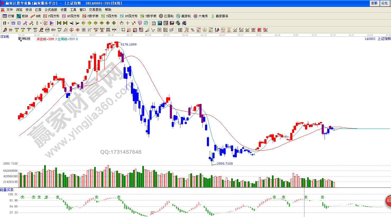Open the 江恩轮 toolbar item
This screenshot has width=391, height=217.
point(166,16)
